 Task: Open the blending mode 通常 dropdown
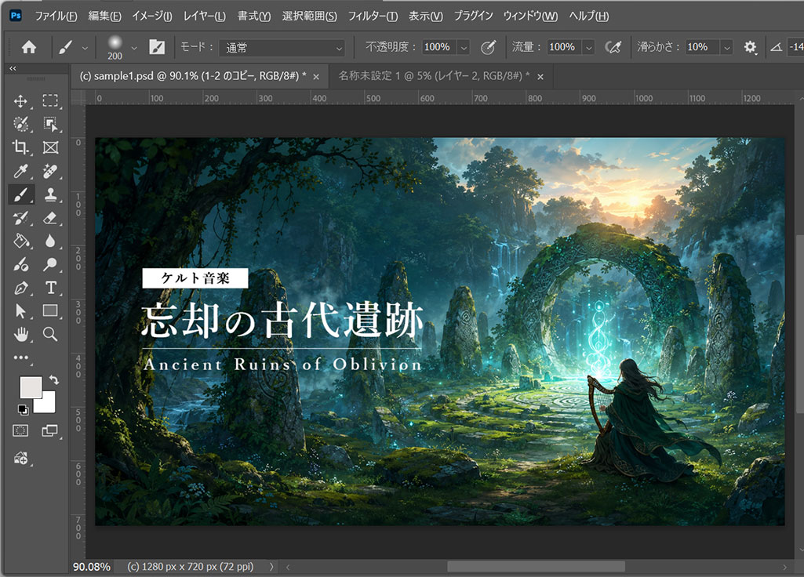pyautogui.click(x=282, y=48)
